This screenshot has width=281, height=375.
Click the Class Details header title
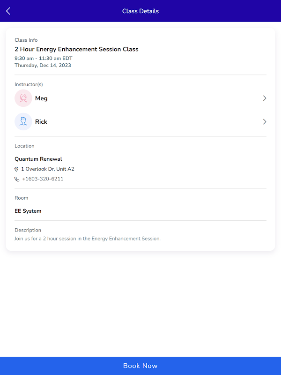[x=140, y=11]
